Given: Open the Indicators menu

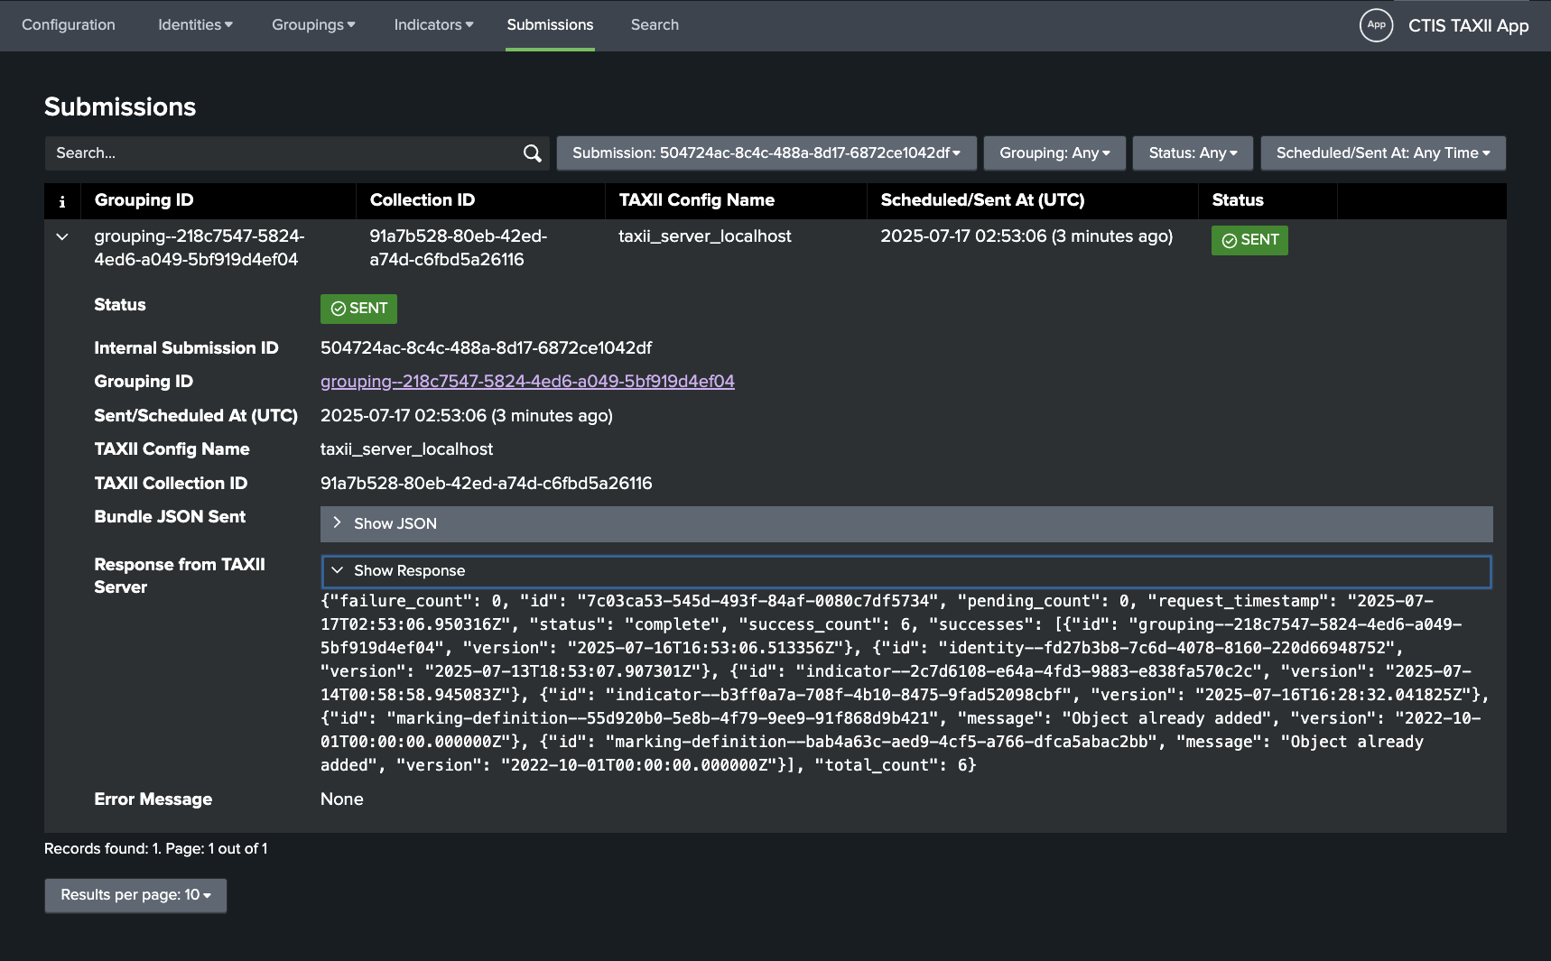Looking at the screenshot, I should pyautogui.click(x=433, y=25).
